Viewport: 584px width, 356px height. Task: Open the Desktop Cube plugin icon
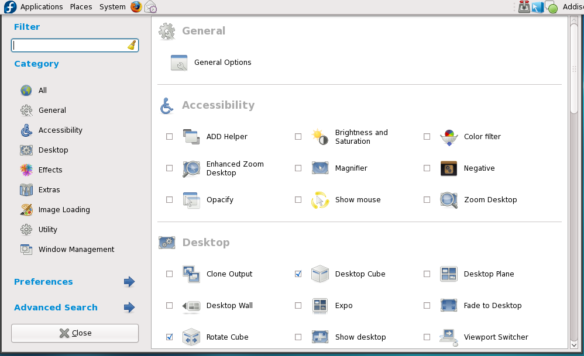point(320,274)
